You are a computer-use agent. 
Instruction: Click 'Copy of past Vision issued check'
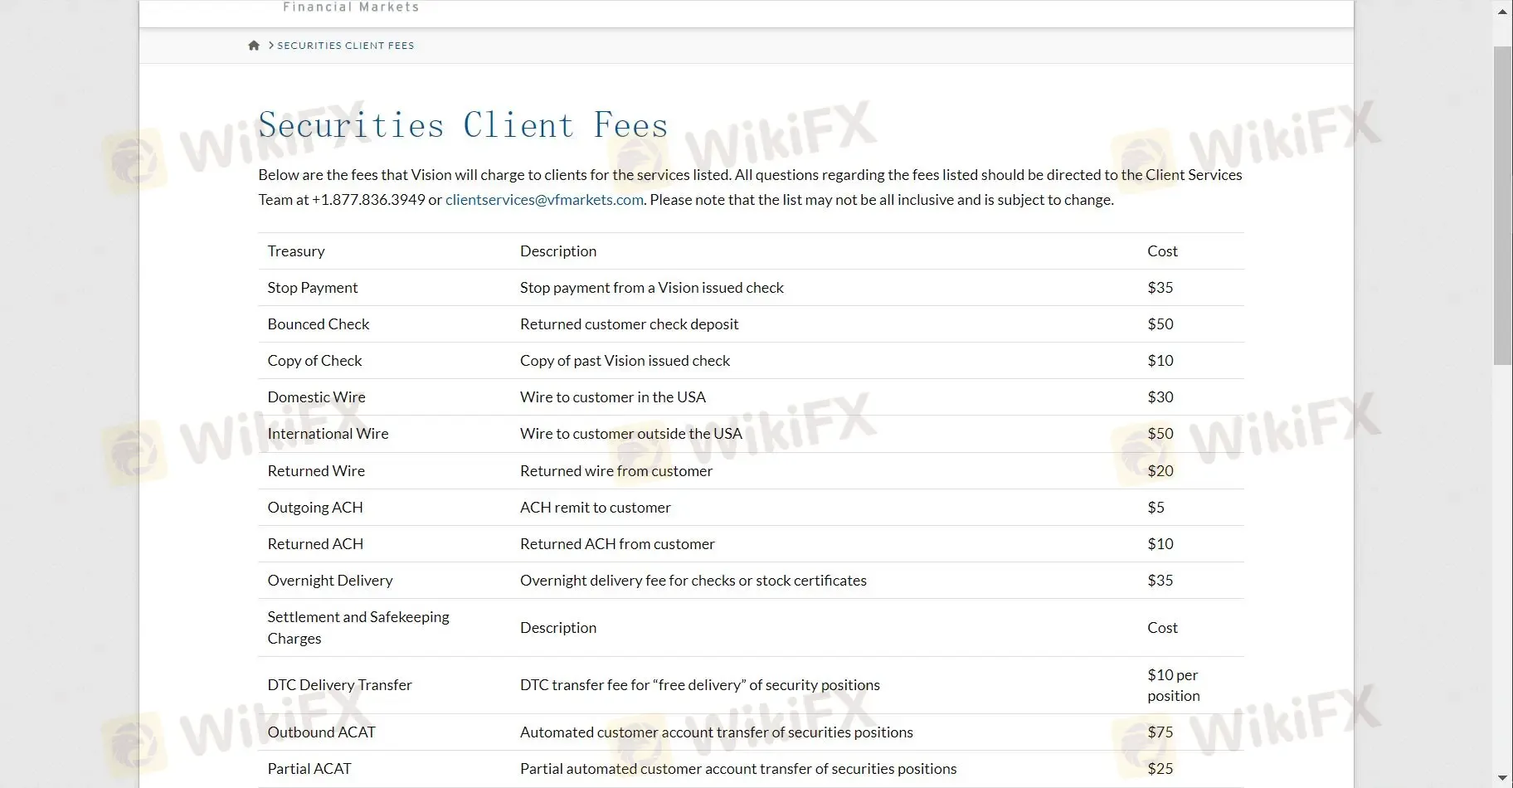tap(625, 361)
